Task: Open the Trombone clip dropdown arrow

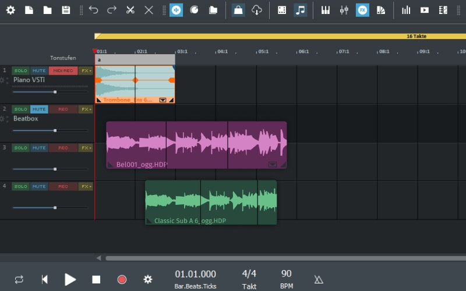Action: (x=163, y=100)
